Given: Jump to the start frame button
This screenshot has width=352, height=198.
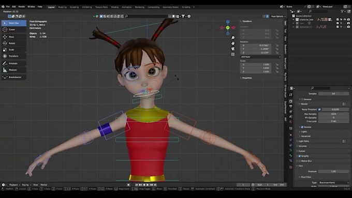Looking at the screenshot, I should (137, 185).
